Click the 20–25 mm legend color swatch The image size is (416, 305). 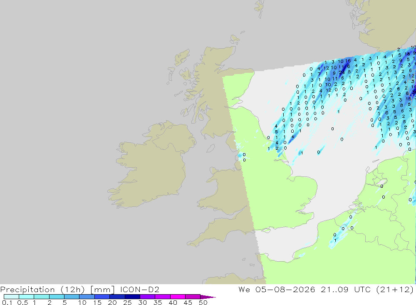(117, 297)
